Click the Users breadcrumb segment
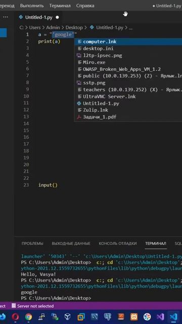The height and width of the screenshot is (324, 182). [x=35, y=27]
